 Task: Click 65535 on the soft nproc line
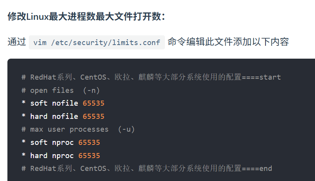tap(89, 142)
